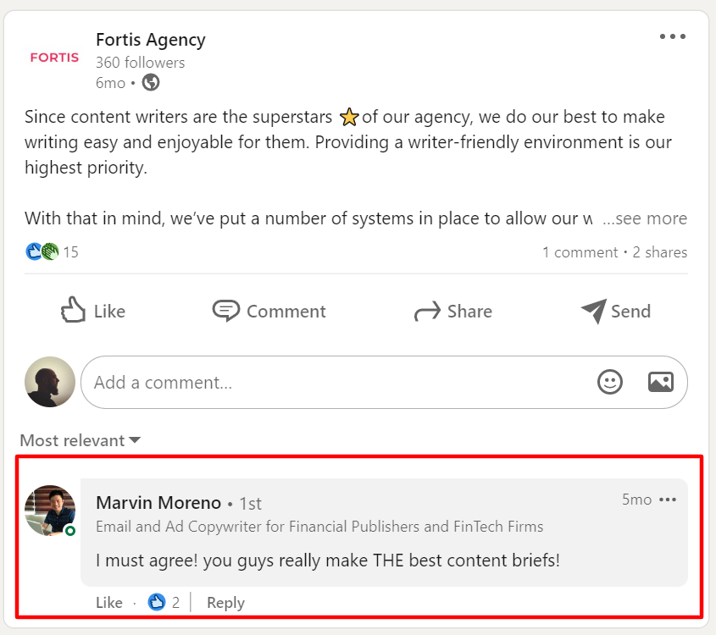Send the post via message
This screenshot has width=716, height=635.
[616, 311]
